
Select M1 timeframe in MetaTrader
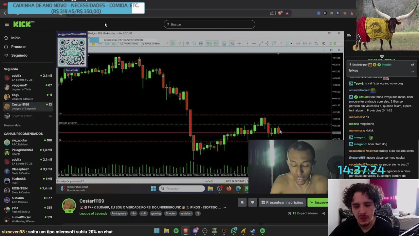(298, 44)
